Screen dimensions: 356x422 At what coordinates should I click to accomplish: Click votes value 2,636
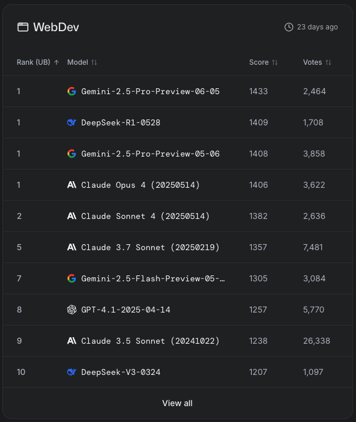[x=314, y=216]
